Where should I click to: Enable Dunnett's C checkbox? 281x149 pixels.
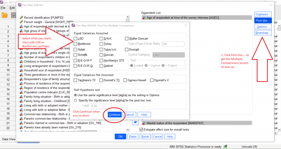point(151,80)
